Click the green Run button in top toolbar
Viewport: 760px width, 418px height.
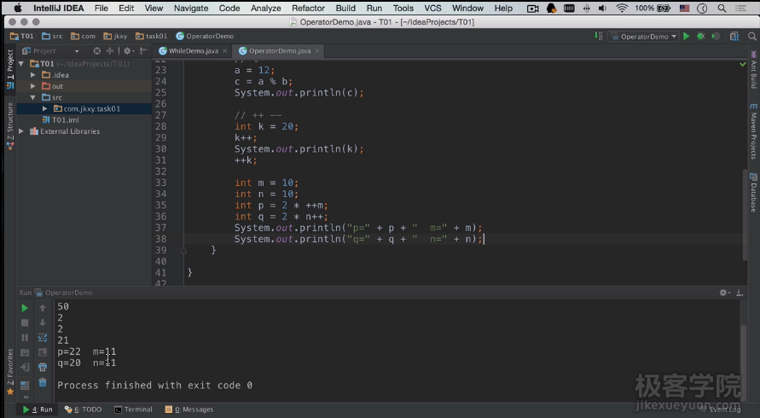click(x=686, y=37)
